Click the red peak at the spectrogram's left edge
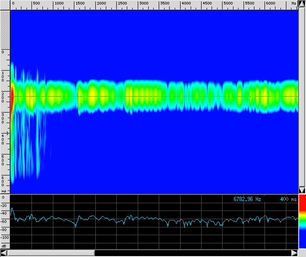This screenshot has width=306, height=257. 12,97
